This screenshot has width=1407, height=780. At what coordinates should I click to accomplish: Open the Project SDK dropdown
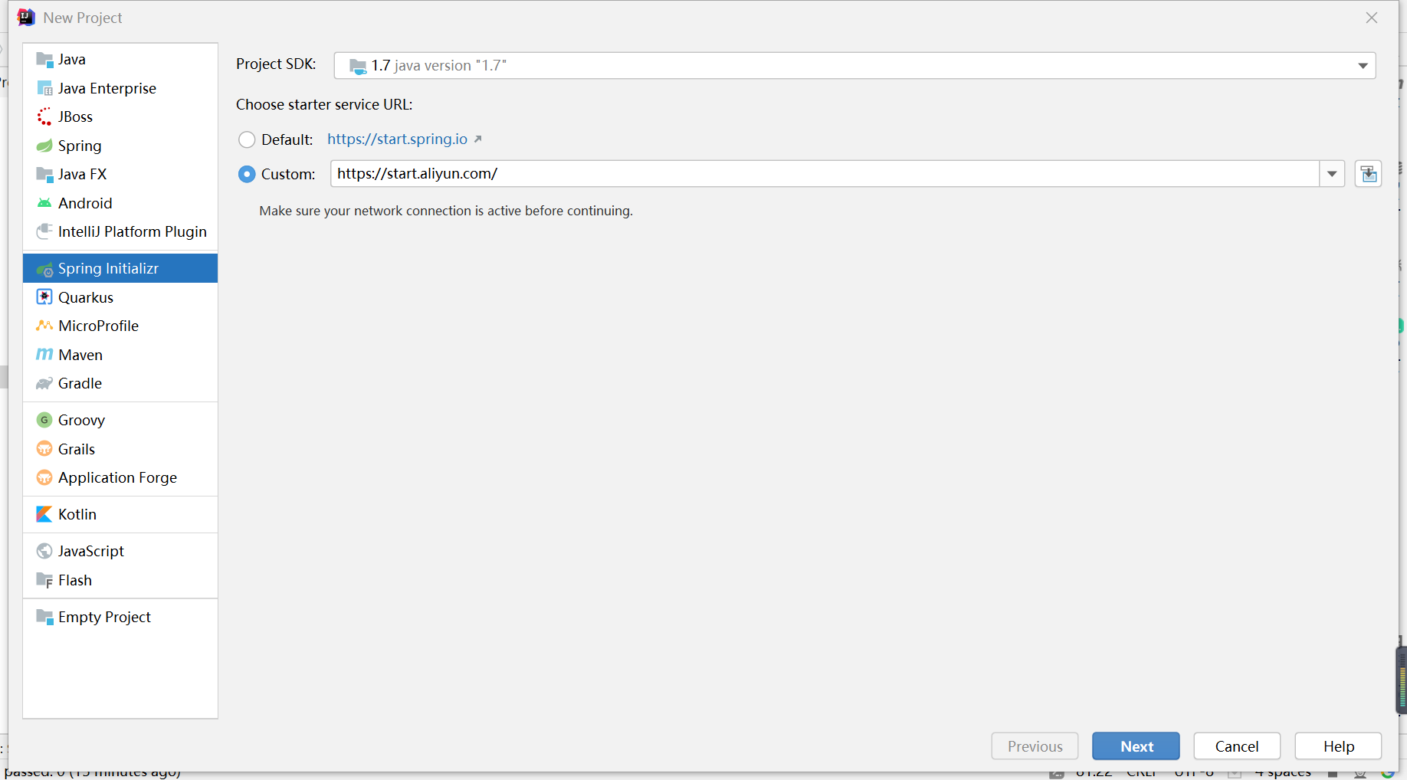pyautogui.click(x=1363, y=65)
